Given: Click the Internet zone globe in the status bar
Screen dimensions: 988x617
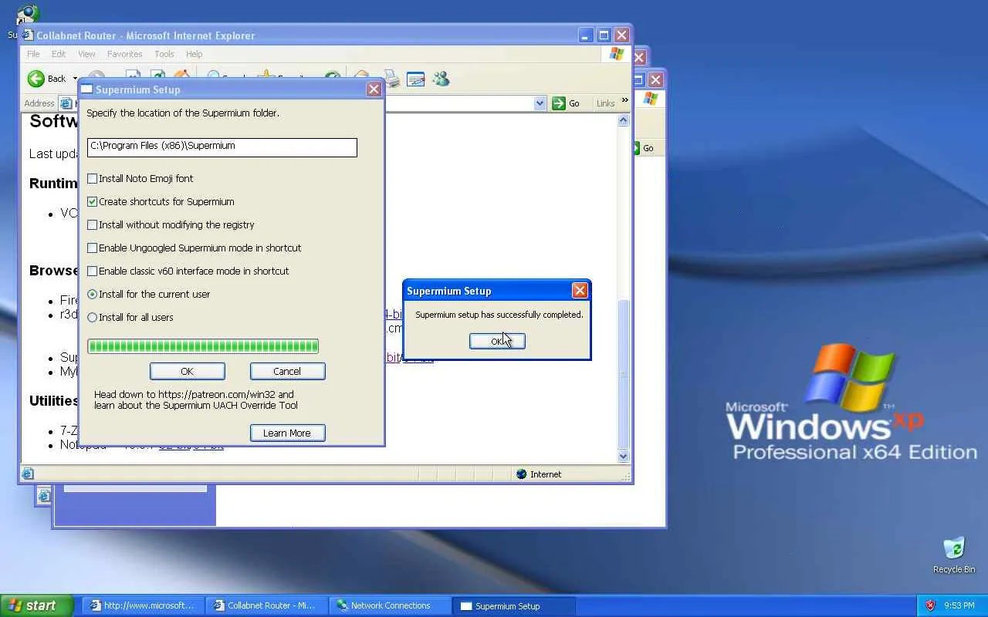Looking at the screenshot, I should click(522, 474).
